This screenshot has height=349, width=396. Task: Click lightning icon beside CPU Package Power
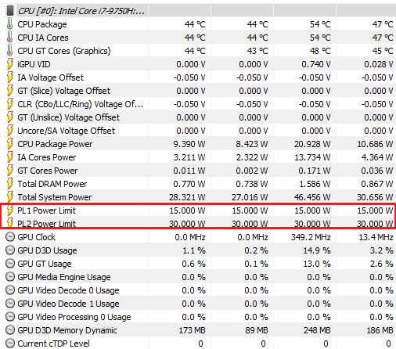click(10, 144)
